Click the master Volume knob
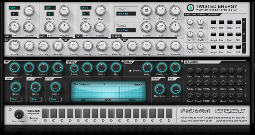This screenshot has width=255, height=135. point(176,89)
